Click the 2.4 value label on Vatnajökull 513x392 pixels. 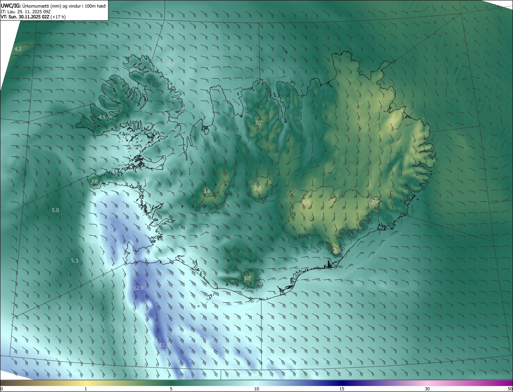(306, 202)
